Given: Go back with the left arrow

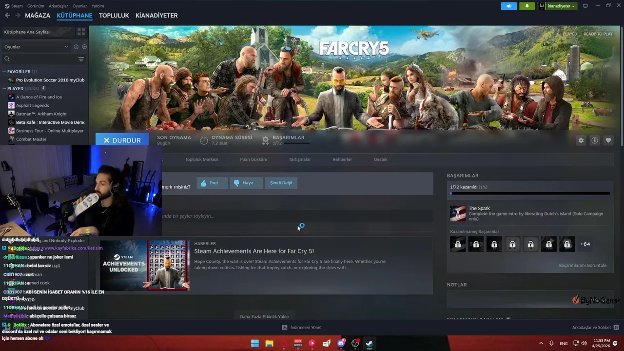Looking at the screenshot, I should (7, 16).
